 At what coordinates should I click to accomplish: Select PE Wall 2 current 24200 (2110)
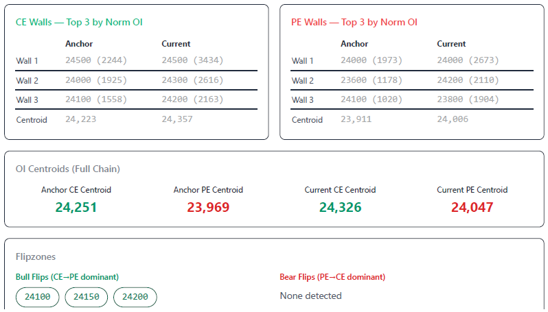click(x=468, y=80)
